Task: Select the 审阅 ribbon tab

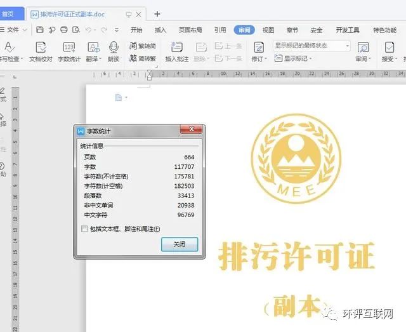Action: click(x=244, y=30)
